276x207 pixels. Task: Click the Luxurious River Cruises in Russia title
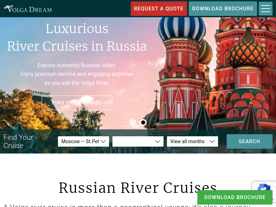77,37
